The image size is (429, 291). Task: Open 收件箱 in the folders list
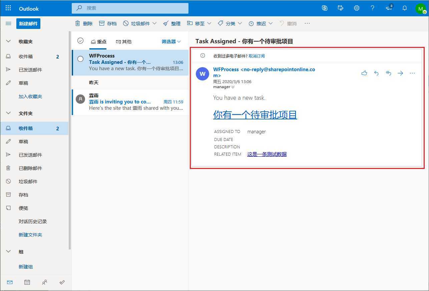(x=34, y=128)
